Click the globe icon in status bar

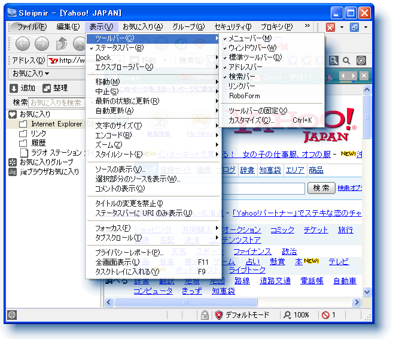tap(11, 315)
